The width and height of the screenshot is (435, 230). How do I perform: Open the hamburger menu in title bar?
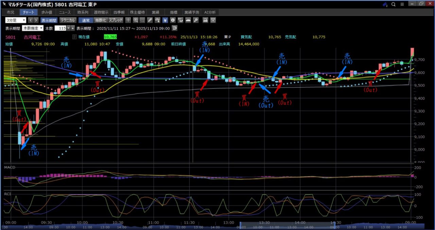402,4
